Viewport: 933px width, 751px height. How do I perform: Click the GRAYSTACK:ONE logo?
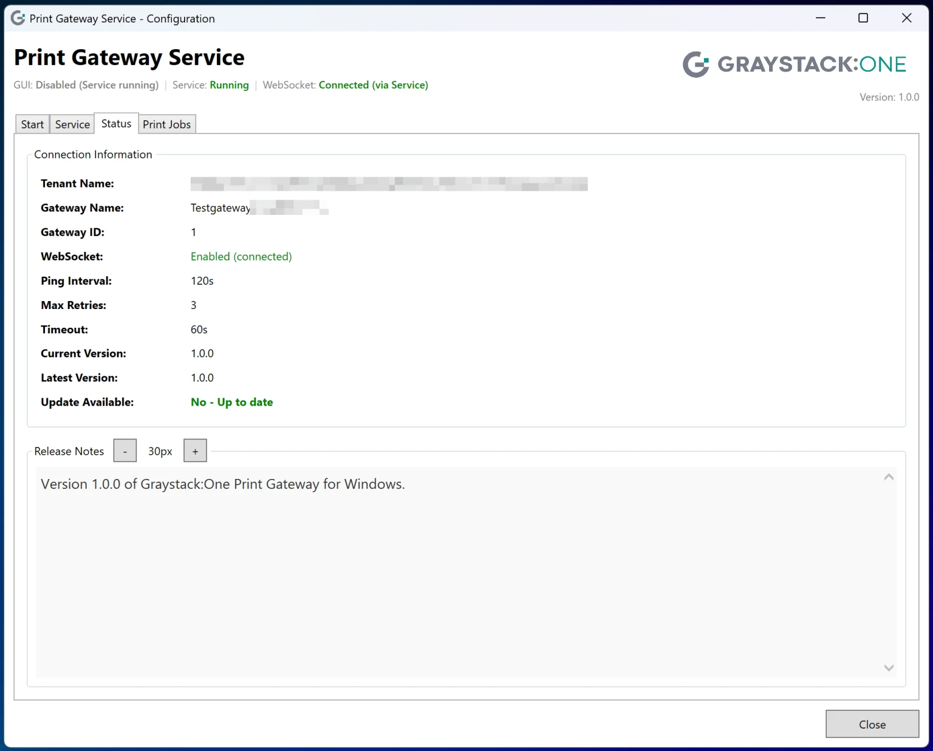click(x=795, y=64)
